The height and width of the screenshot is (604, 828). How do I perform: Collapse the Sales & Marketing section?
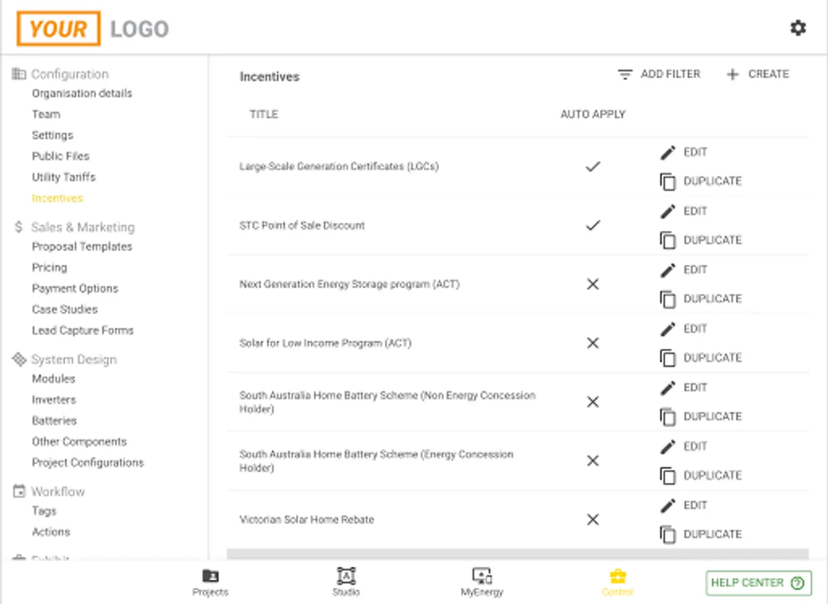(82, 227)
